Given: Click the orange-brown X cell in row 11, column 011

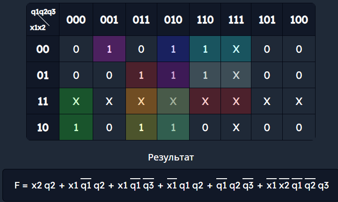Looking at the screenshot, I should point(141,101).
